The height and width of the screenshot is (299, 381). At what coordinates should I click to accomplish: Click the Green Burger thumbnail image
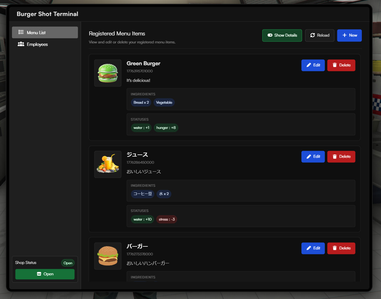pyautogui.click(x=108, y=73)
